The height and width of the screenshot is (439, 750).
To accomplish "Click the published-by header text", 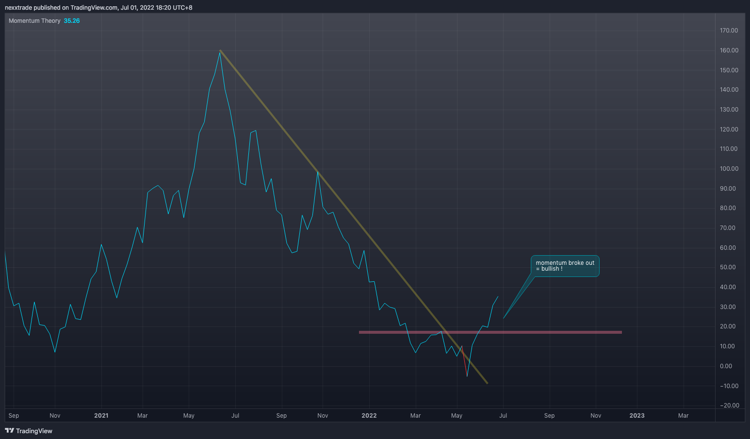I will coord(98,8).
